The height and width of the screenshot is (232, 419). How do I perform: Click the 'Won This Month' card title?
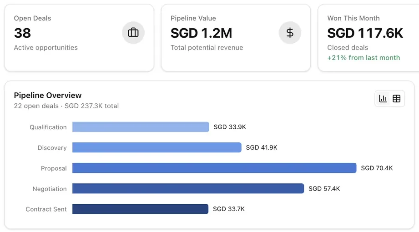click(x=353, y=18)
